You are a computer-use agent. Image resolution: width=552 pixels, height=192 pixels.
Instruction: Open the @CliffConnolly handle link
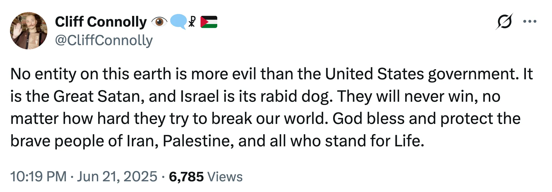click(x=104, y=40)
